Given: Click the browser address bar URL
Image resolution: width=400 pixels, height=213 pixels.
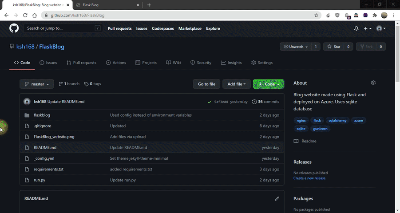Looking at the screenshot, I should click(78, 15).
